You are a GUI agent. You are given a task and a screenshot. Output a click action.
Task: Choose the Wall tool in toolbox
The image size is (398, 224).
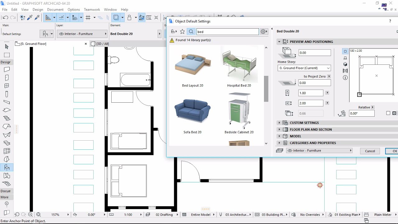point(7,70)
